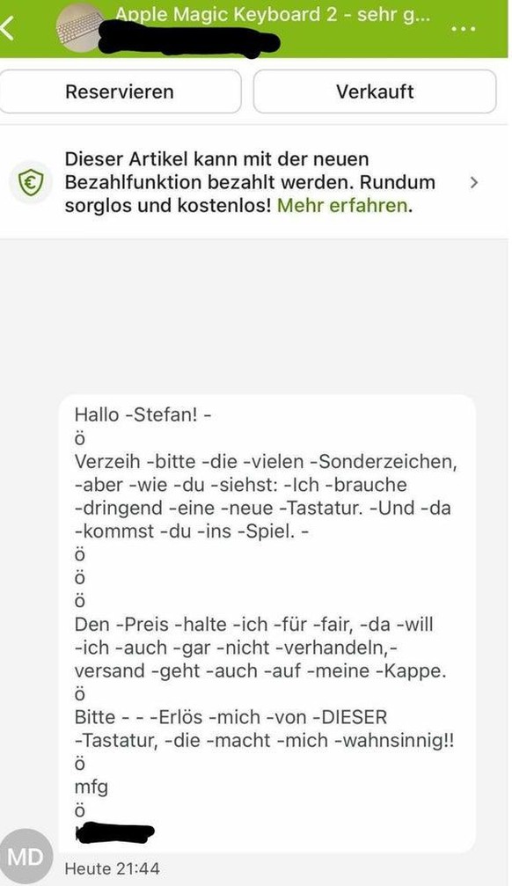
Task: Tap the mfg closing line
Action: (x=91, y=787)
